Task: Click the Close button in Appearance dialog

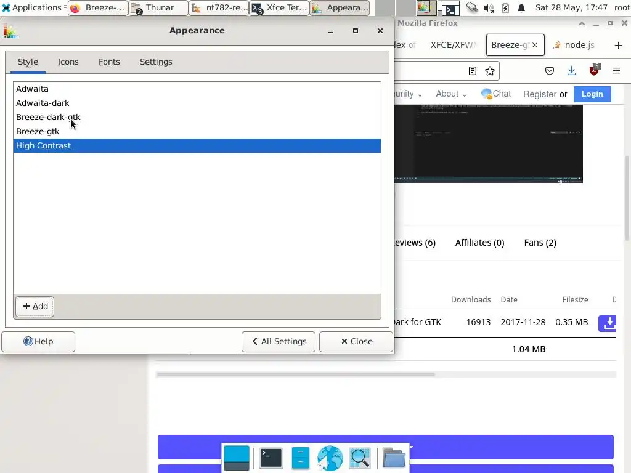Action: (356, 341)
